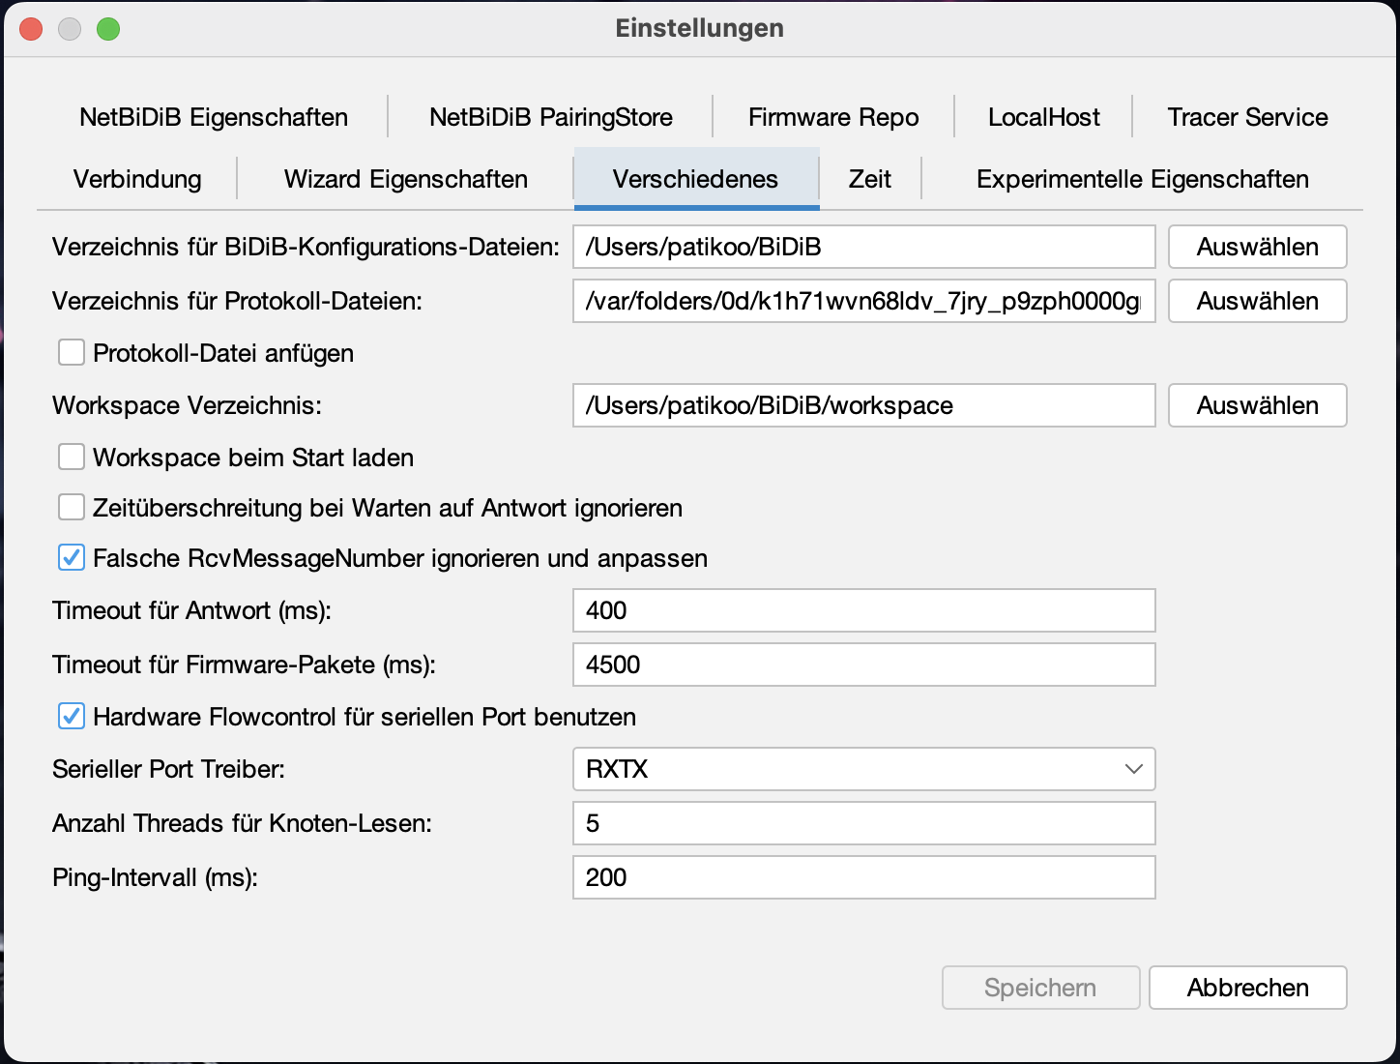This screenshot has height=1064, width=1400.
Task: Disable Hardware Flowcontrol für seriellen Port
Action: coord(72,716)
